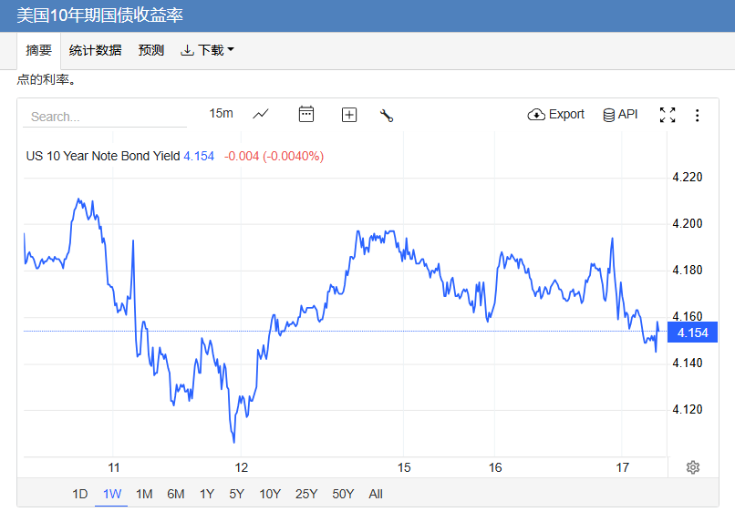Select the 1D time range
Image resolution: width=735 pixels, height=522 pixels.
pyautogui.click(x=79, y=494)
